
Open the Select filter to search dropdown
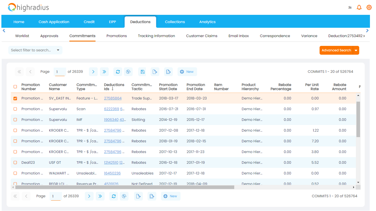click(x=35, y=50)
